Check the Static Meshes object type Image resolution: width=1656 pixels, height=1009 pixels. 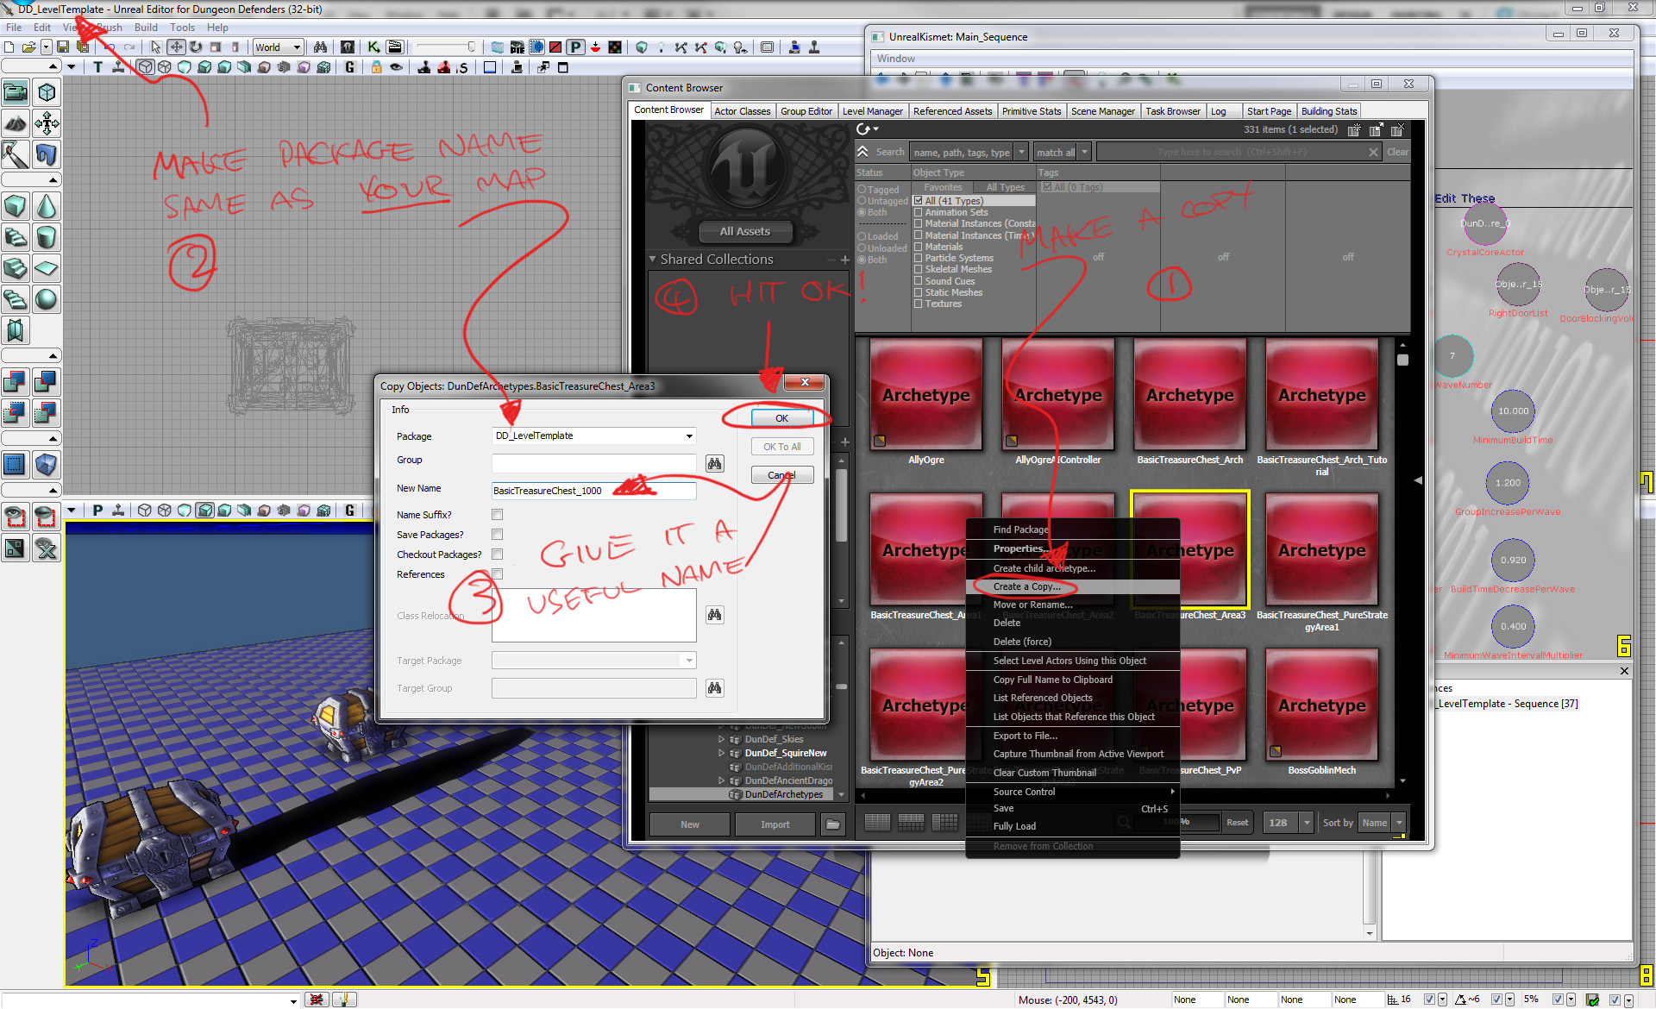[919, 292]
